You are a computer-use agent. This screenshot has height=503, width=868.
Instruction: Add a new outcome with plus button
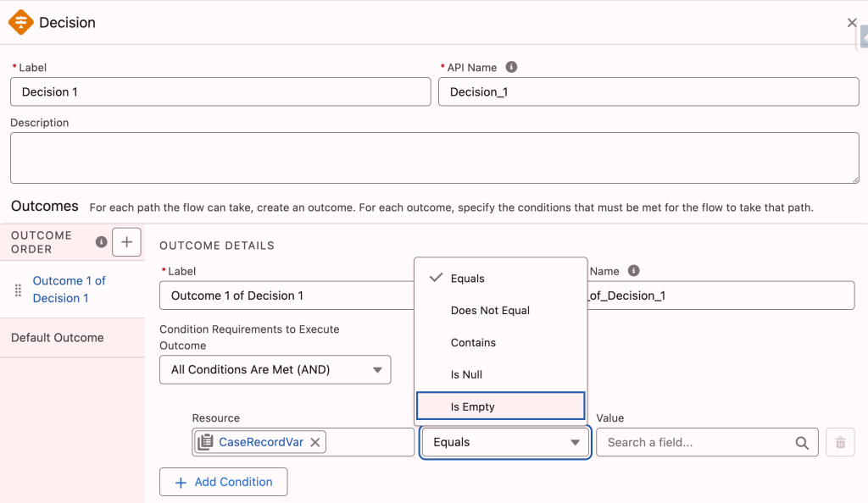tap(126, 242)
